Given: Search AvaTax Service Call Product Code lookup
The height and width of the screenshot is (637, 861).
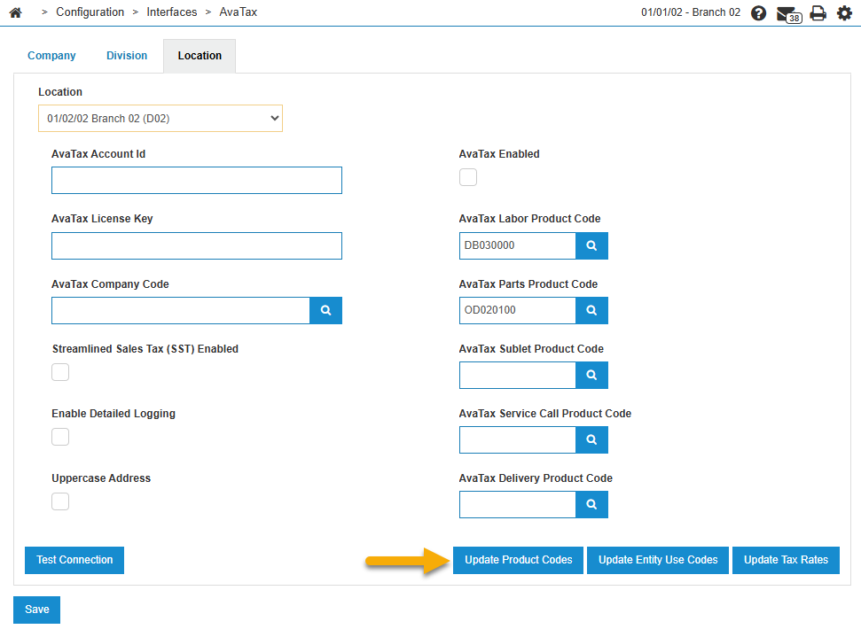Looking at the screenshot, I should pyautogui.click(x=591, y=440).
